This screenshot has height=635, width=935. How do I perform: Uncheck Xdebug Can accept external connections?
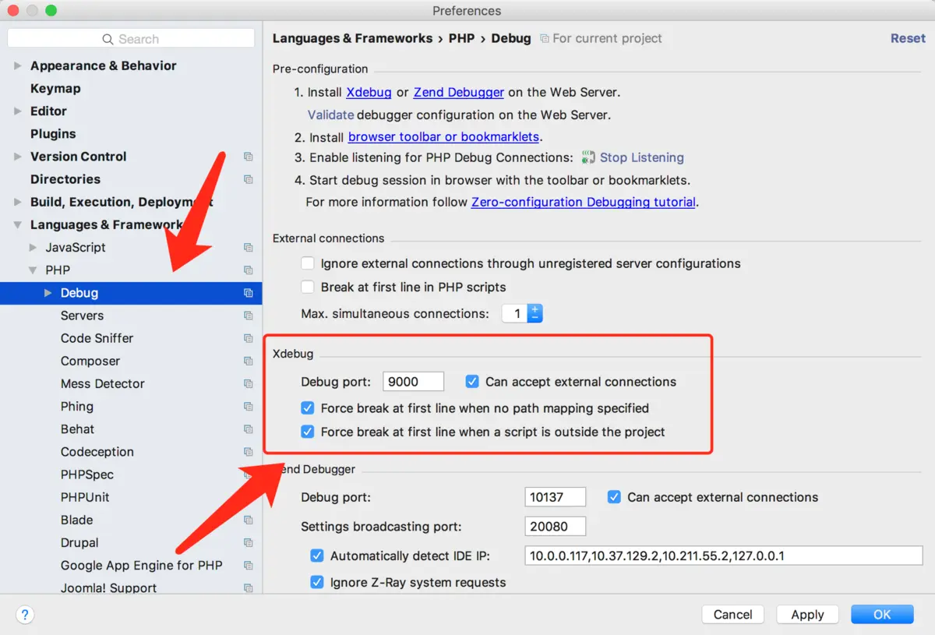pyautogui.click(x=472, y=382)
